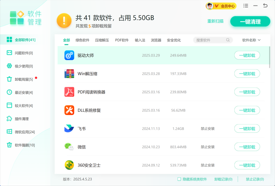The width and height of the screenshot is (275, 186).
Task: Switch to the 压缩解压 tab
Action: pos(102,40)
